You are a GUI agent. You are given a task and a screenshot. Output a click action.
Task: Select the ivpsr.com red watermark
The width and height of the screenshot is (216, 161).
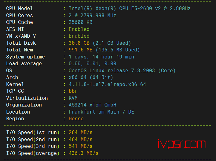pos(182,144)
